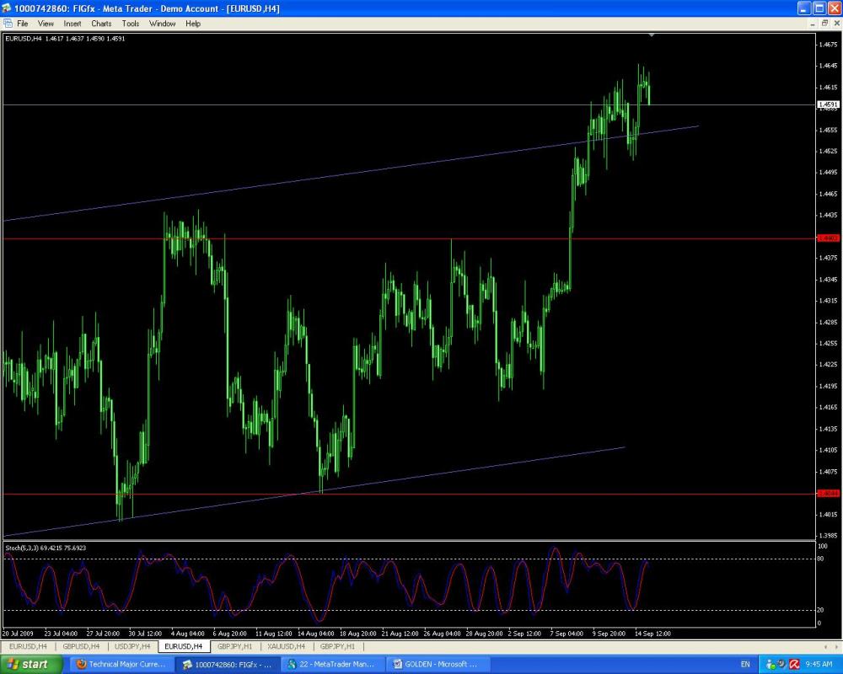Click the system tray clock 9:45 AM
This screenshot has height=674, width=843.
[x=819, y=665]
